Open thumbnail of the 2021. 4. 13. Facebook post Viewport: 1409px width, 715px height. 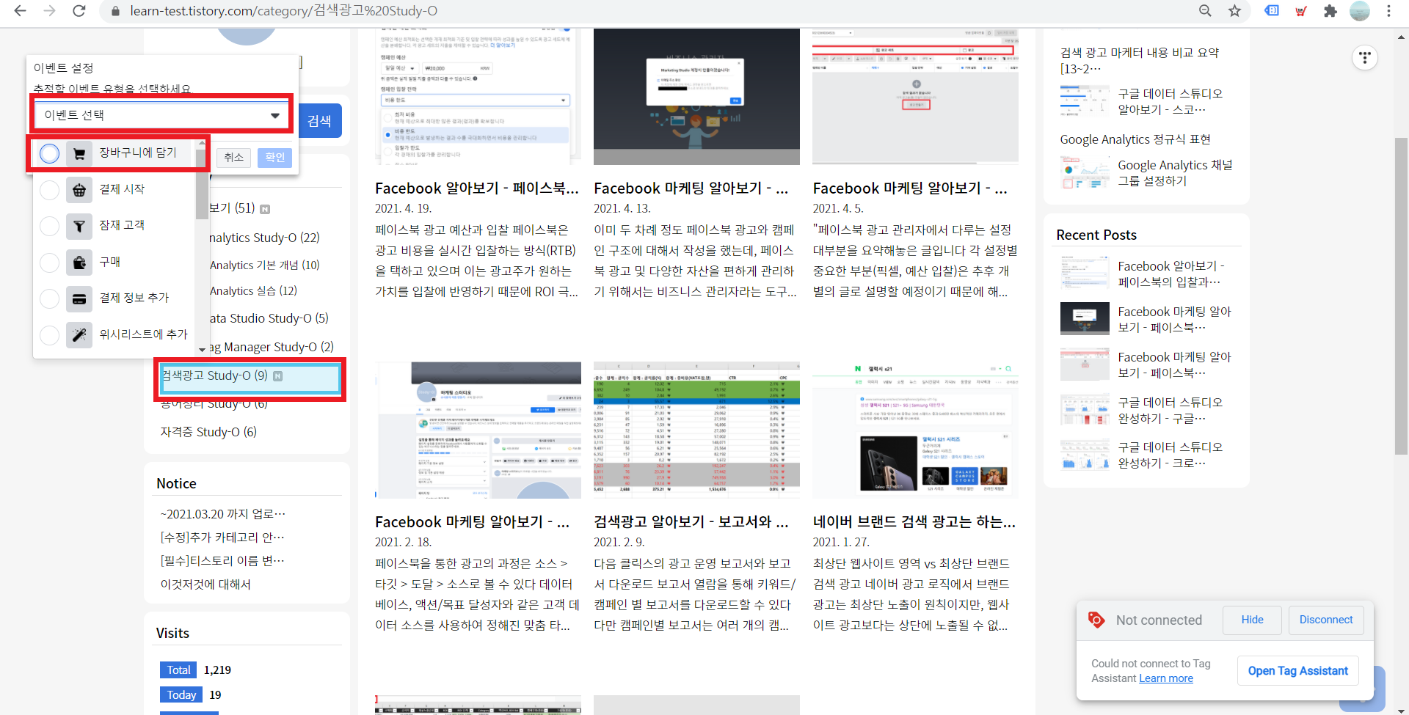(x=696, y=96)
